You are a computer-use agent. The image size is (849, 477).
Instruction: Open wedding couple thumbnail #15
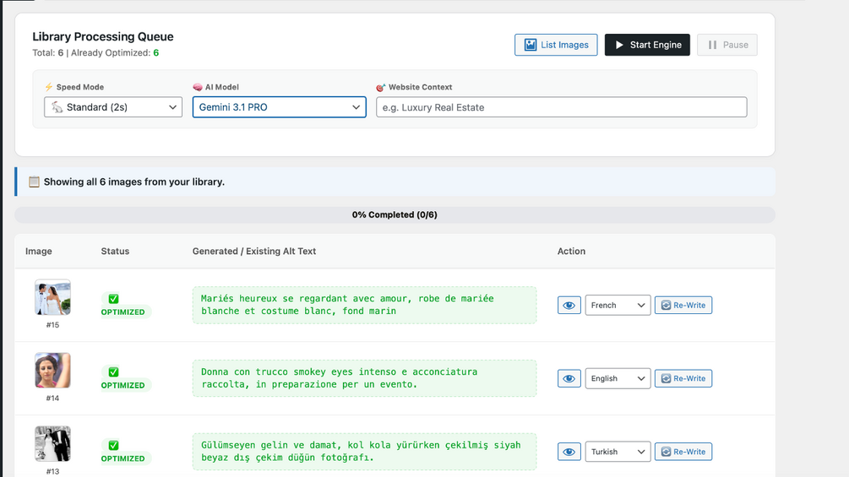pos(52,298)
